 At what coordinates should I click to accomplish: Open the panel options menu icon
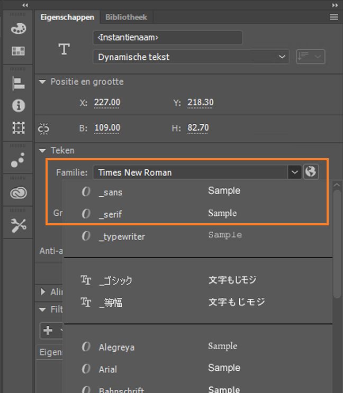pyautogui.click(x=333, y=17)
